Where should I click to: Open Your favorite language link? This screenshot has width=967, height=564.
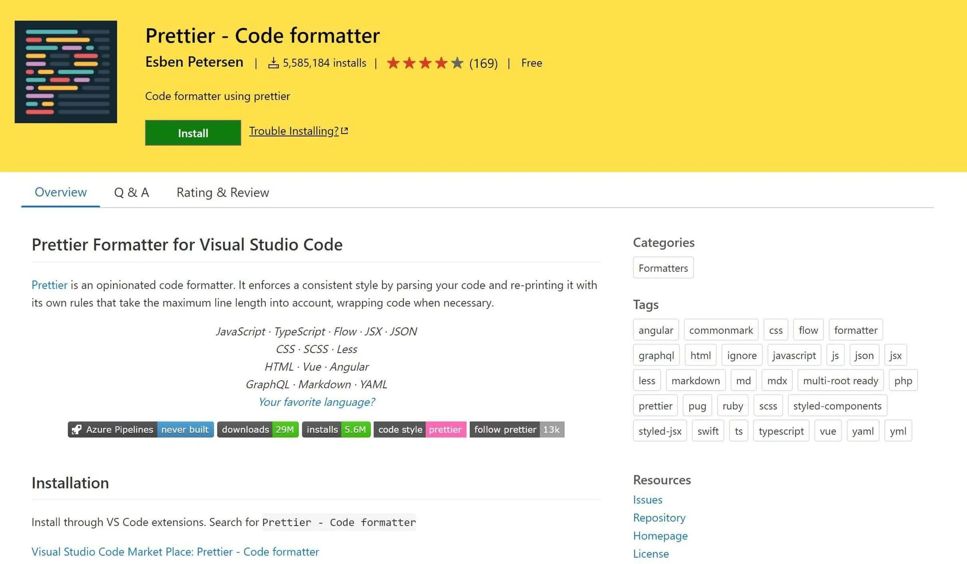(316, 402)
